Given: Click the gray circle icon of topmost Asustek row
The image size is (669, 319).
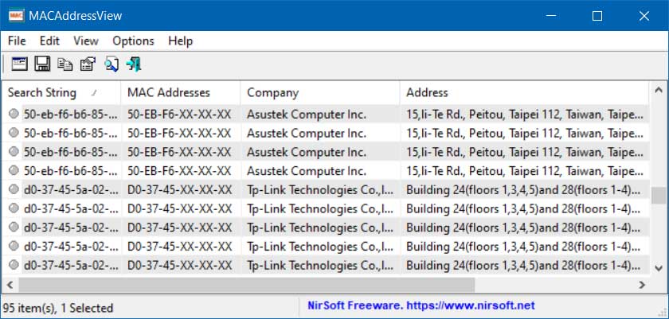Looking at the screenshot, I should tap(14, 114).
